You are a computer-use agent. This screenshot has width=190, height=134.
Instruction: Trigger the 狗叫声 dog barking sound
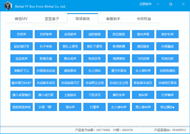(143, 95)
